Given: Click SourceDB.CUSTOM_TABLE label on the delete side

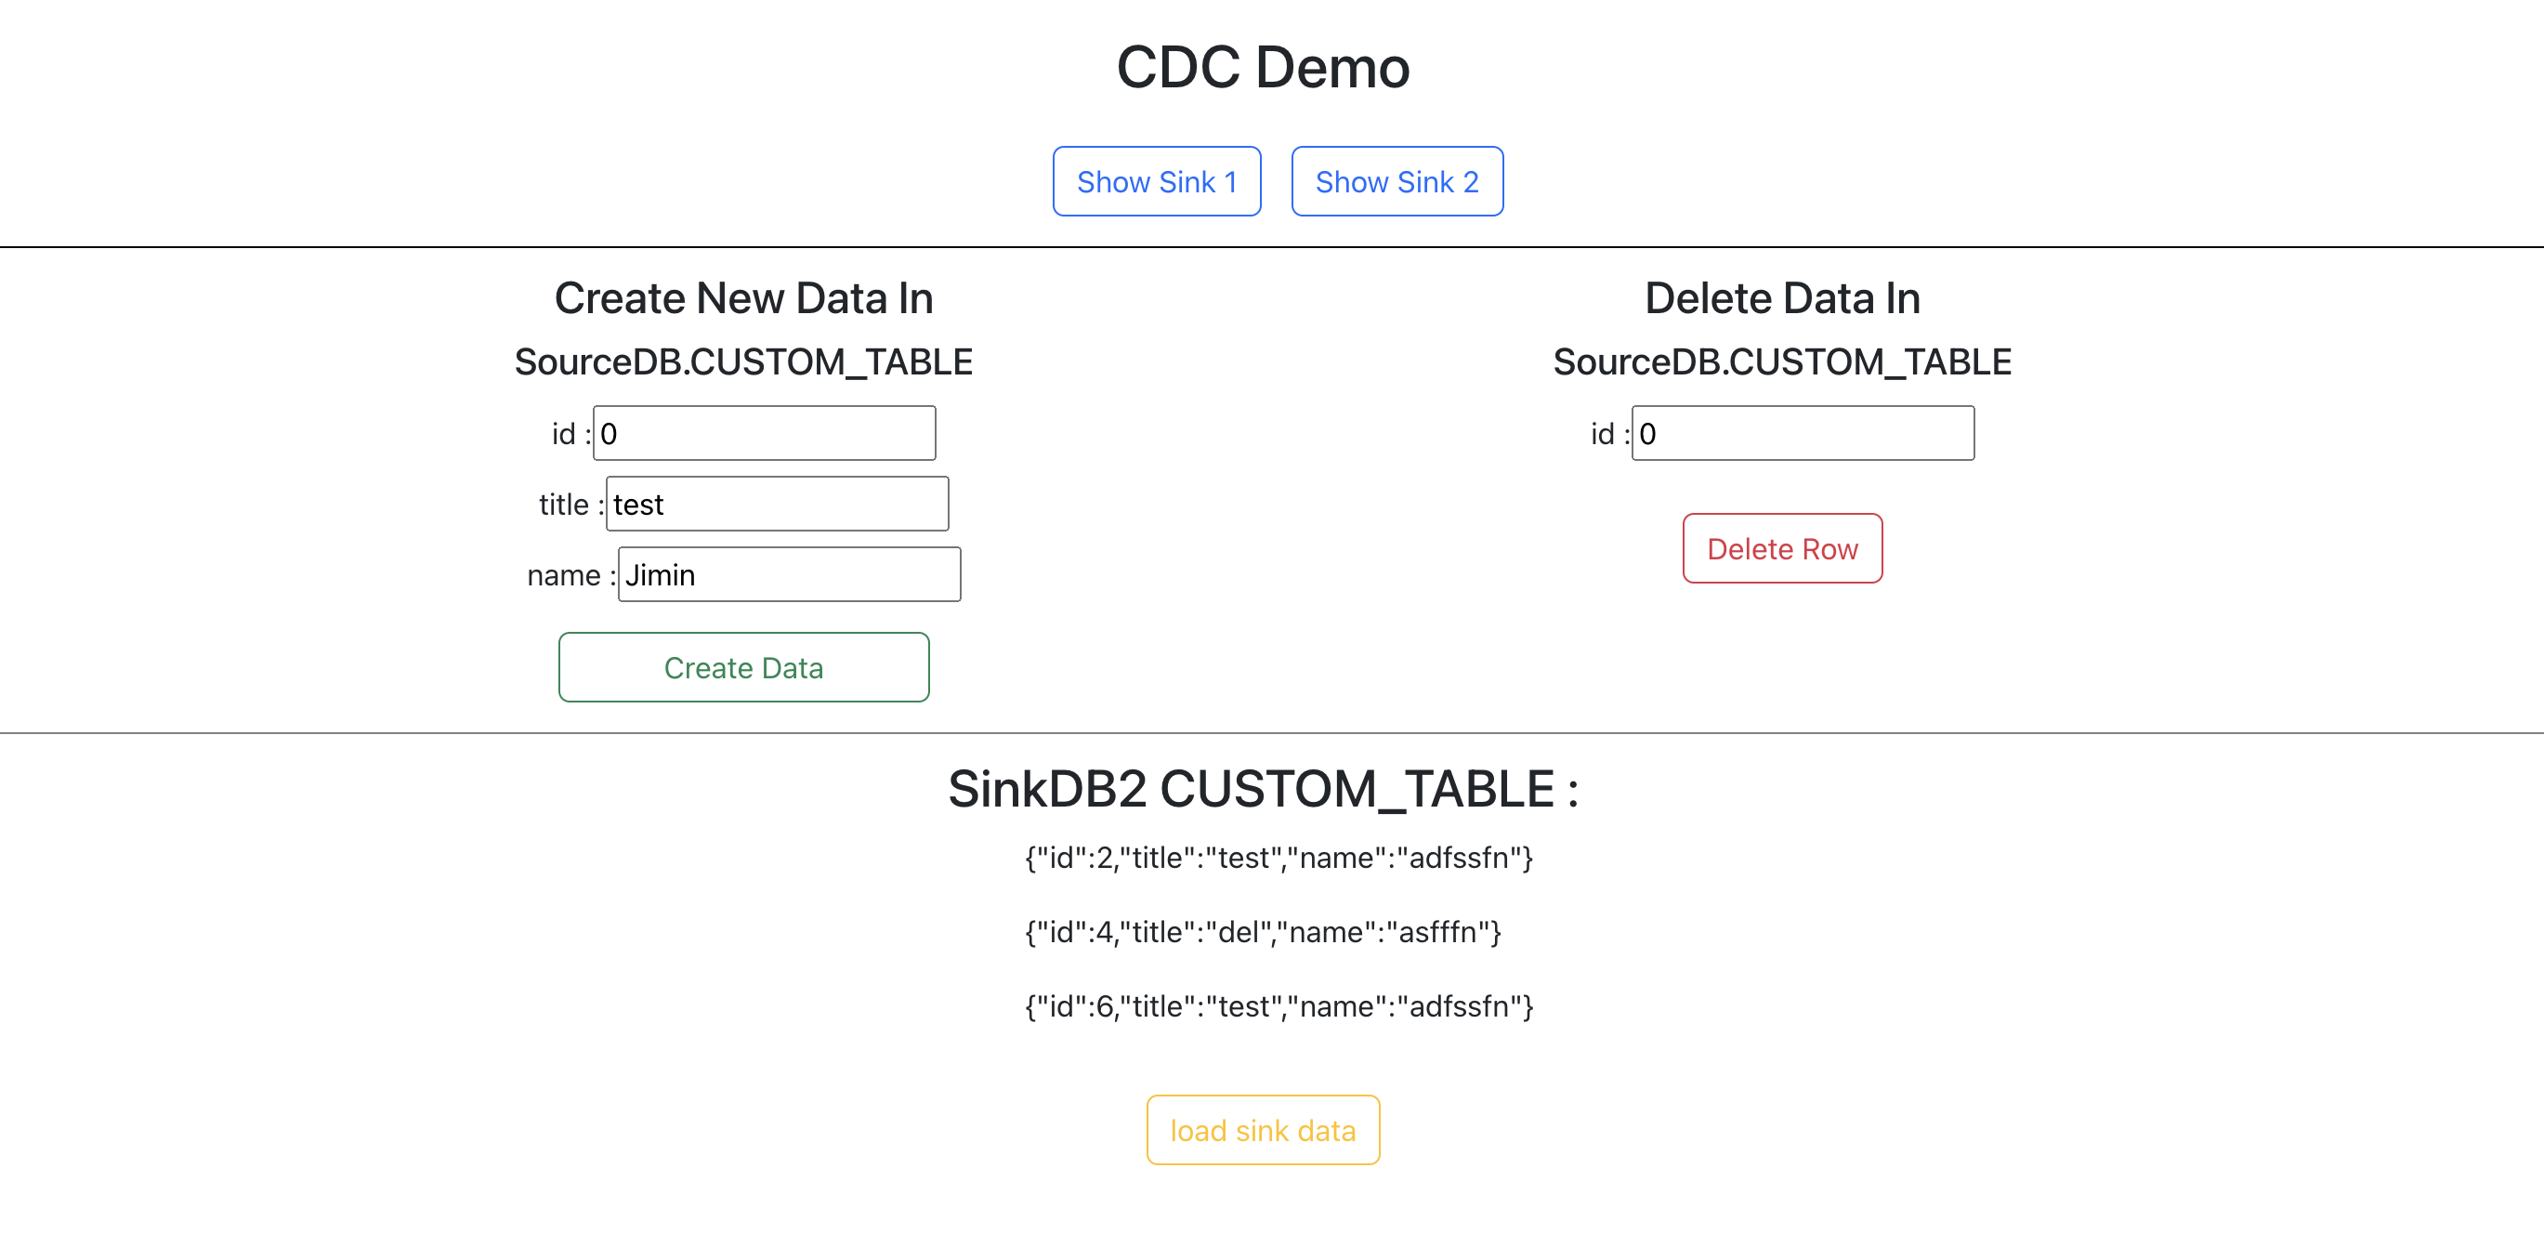Looking at the screenshot, I should coord(1780,361).
